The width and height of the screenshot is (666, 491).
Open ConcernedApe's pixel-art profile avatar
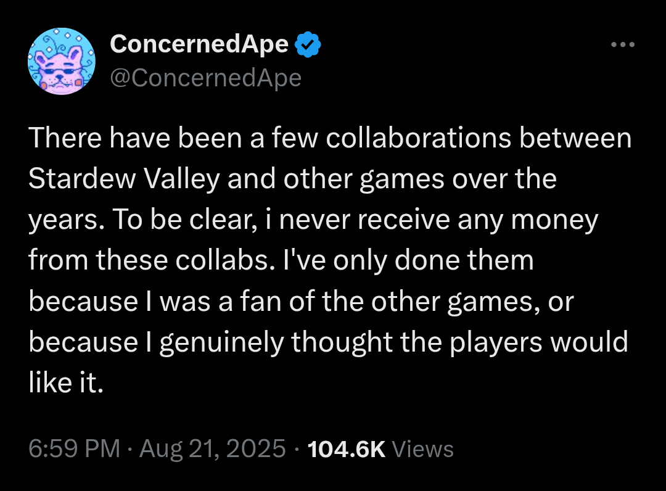pyautogui.click(x=61, y=61)
